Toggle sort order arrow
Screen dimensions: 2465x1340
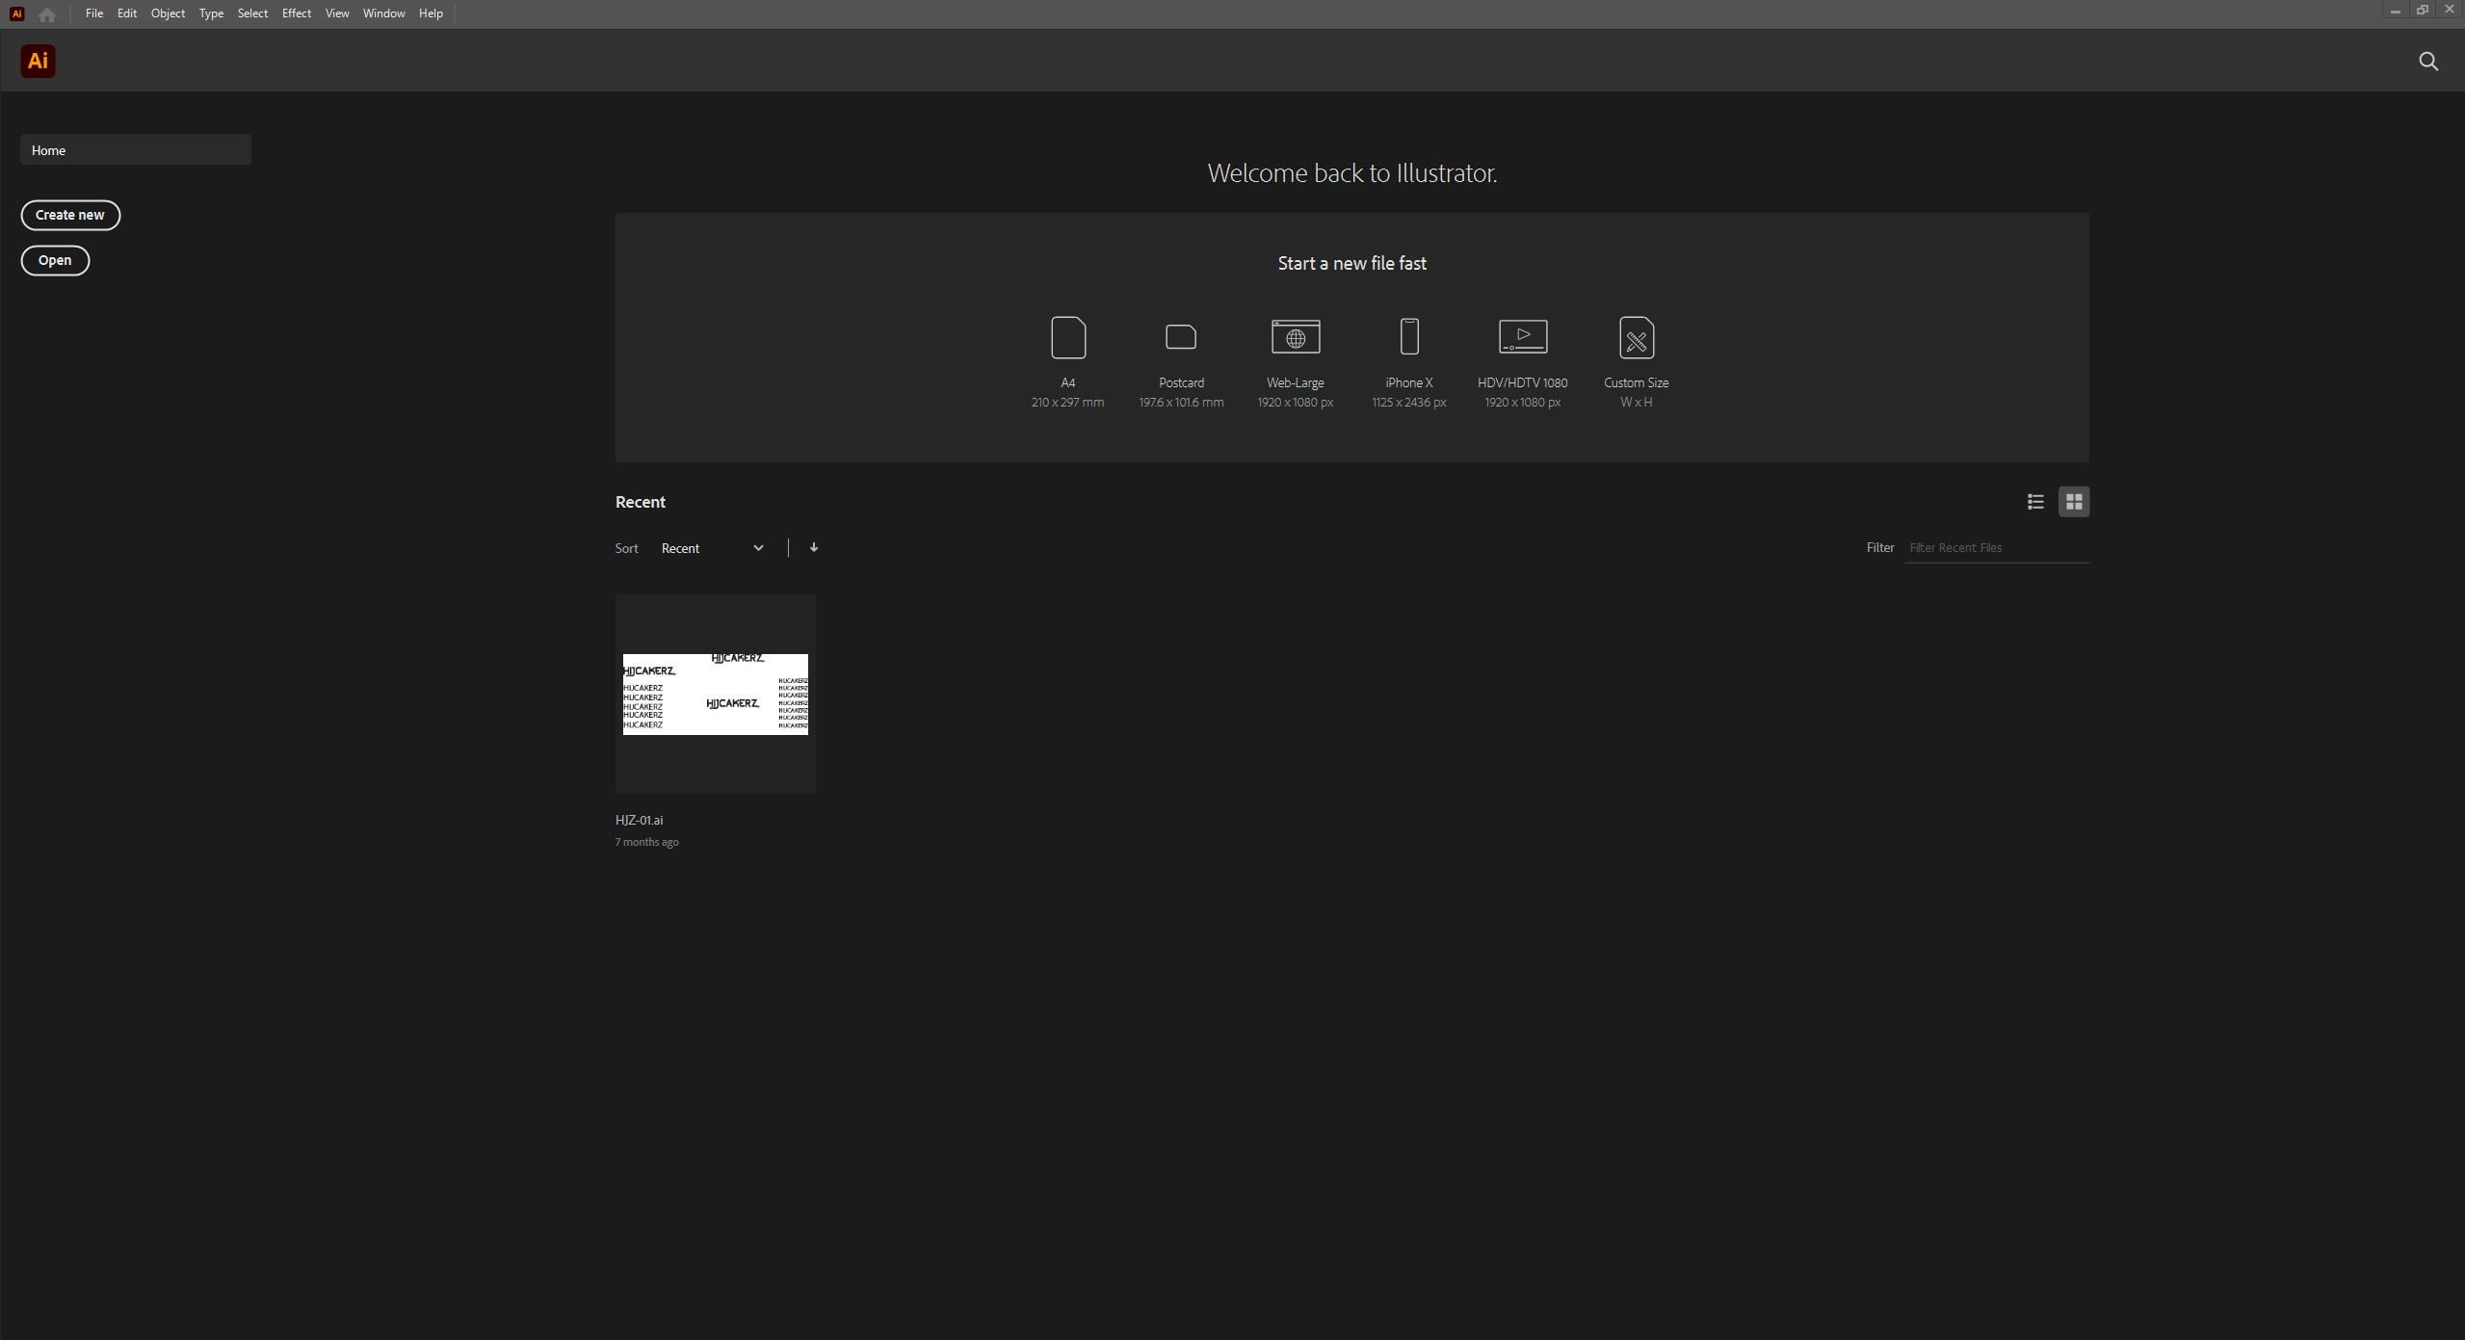pos(814,547)
